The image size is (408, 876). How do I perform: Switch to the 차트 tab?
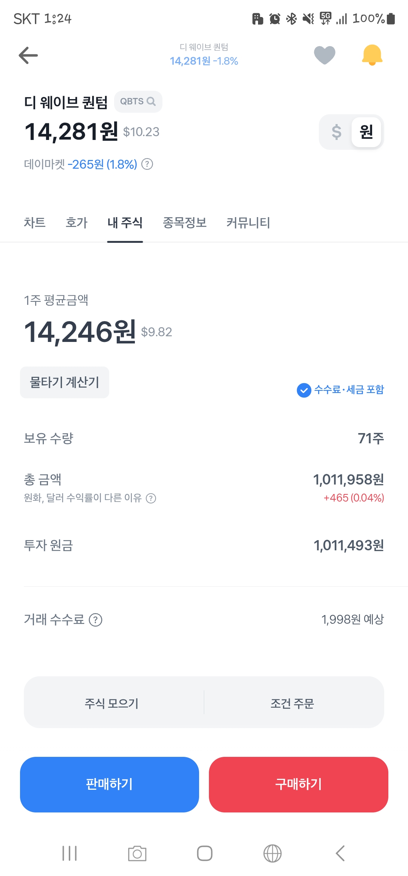click(34, 222)
